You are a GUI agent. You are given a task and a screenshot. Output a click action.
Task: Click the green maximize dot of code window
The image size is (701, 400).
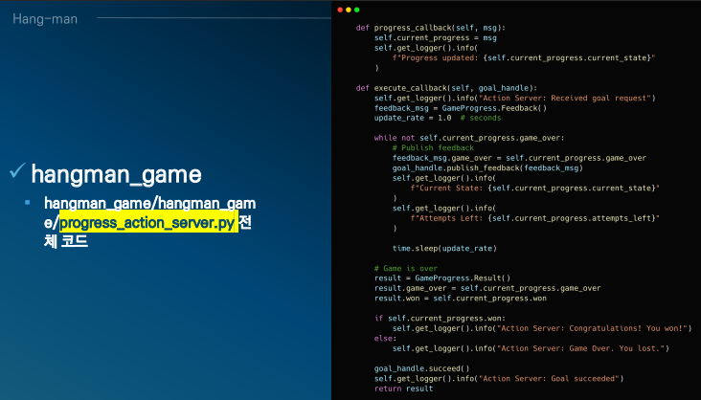pos(357,10)
